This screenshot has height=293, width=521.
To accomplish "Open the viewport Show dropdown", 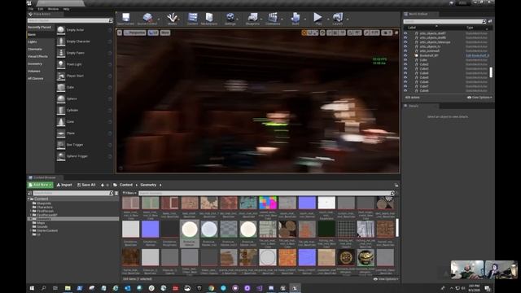I will pos(165,33).
